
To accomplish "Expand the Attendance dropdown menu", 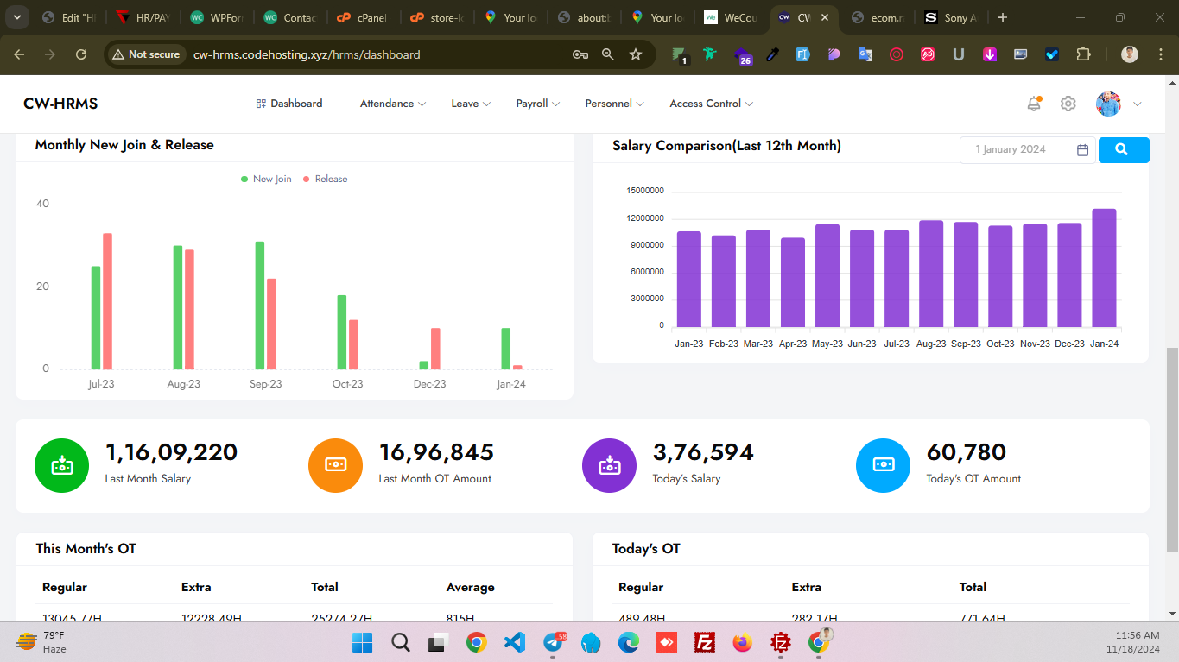I will [393, 104].
